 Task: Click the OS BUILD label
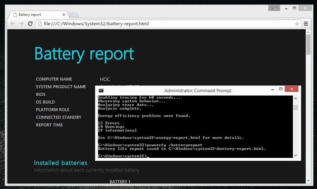[45, 102]
